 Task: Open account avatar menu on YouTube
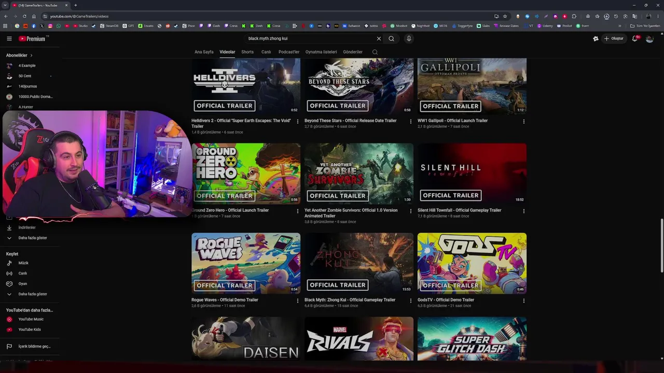pos(649,38)
